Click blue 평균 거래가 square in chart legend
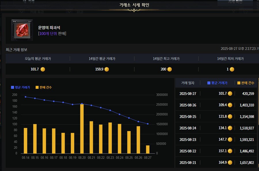 click(x=12, y=87)
